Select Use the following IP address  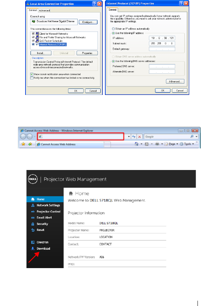click(x=113, y=33)
